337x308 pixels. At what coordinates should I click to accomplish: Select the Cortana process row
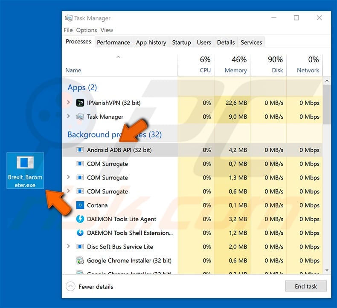pos(192,205)
